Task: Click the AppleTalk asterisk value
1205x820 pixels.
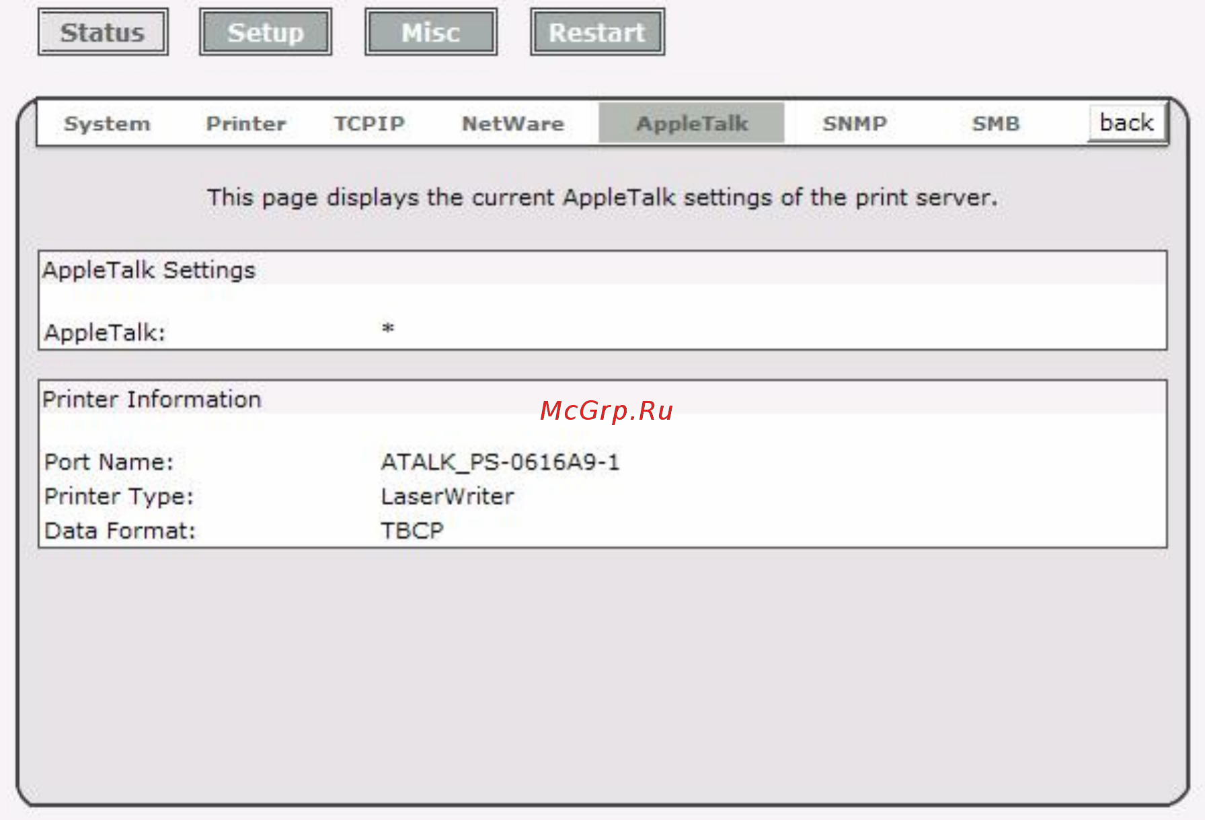Action: click(x=388, y=329)
